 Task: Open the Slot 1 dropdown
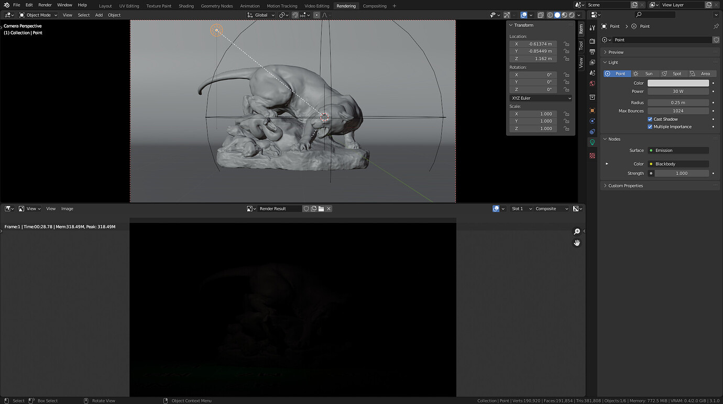(x=521, y=209)
